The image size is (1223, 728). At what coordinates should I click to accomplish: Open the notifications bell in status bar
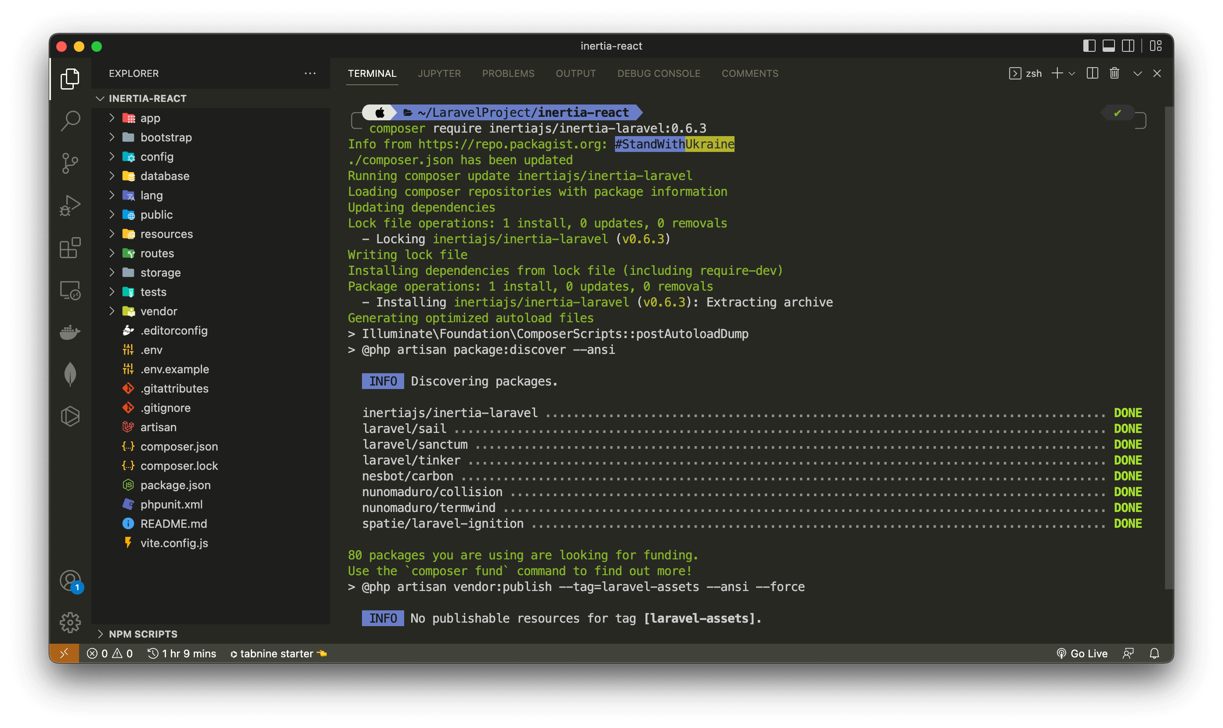pos(1154,653)
